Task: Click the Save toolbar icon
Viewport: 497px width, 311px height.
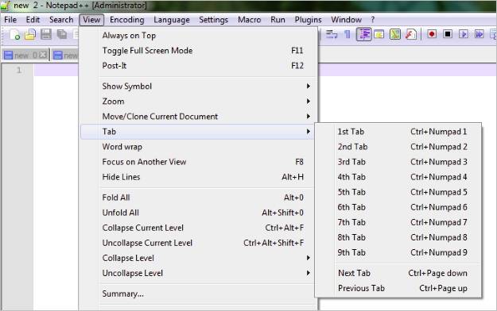Action: [x=46, y=34]
